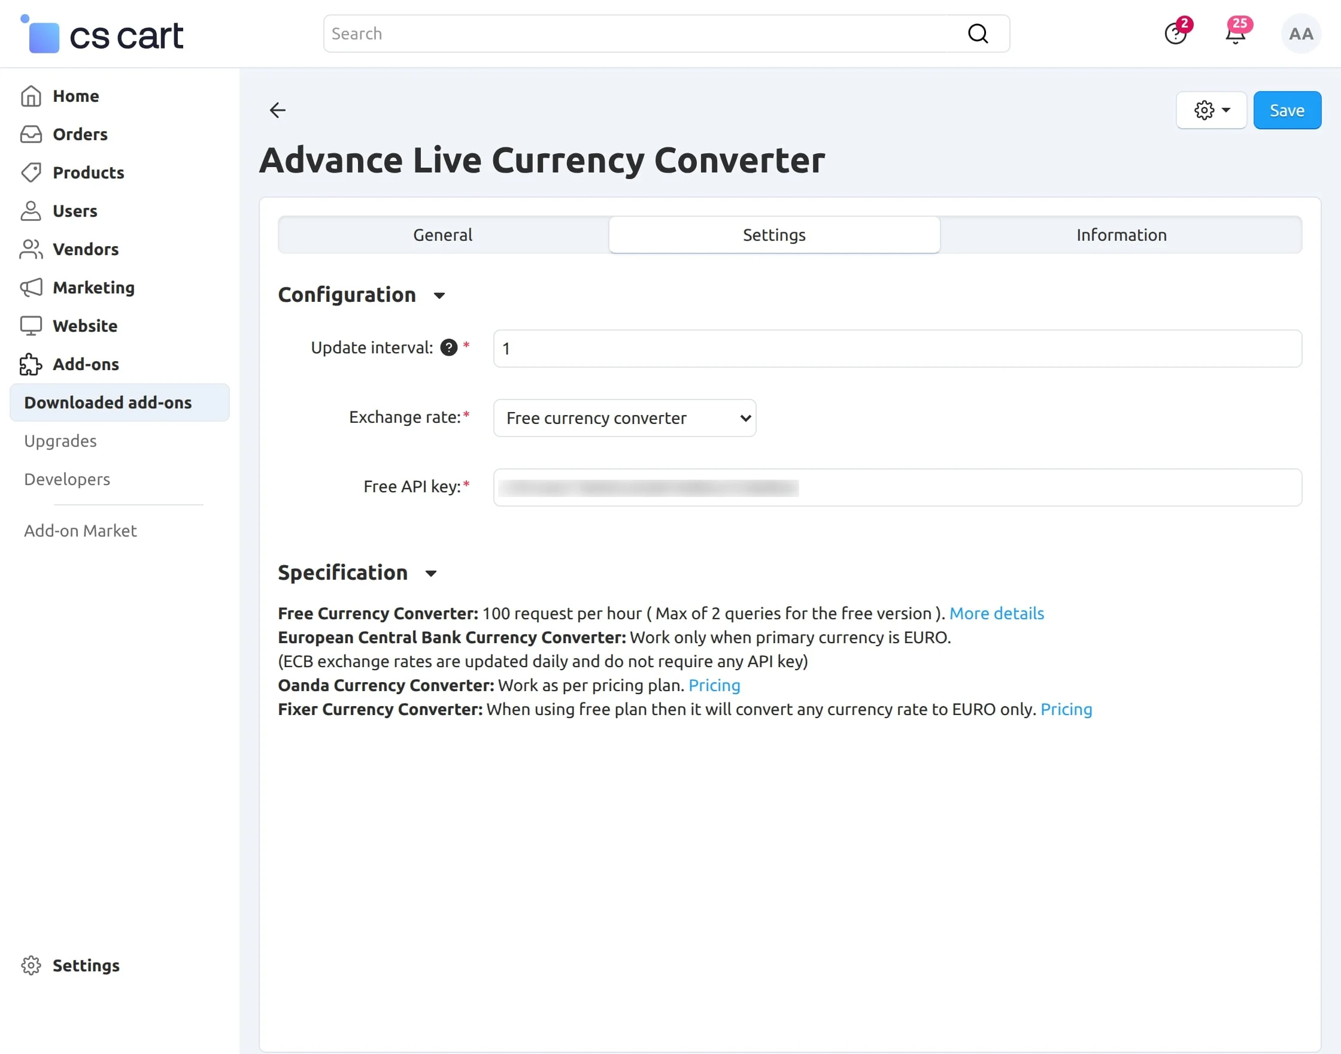
Task: Open the help center icon
Action: tap(1175, 34)
